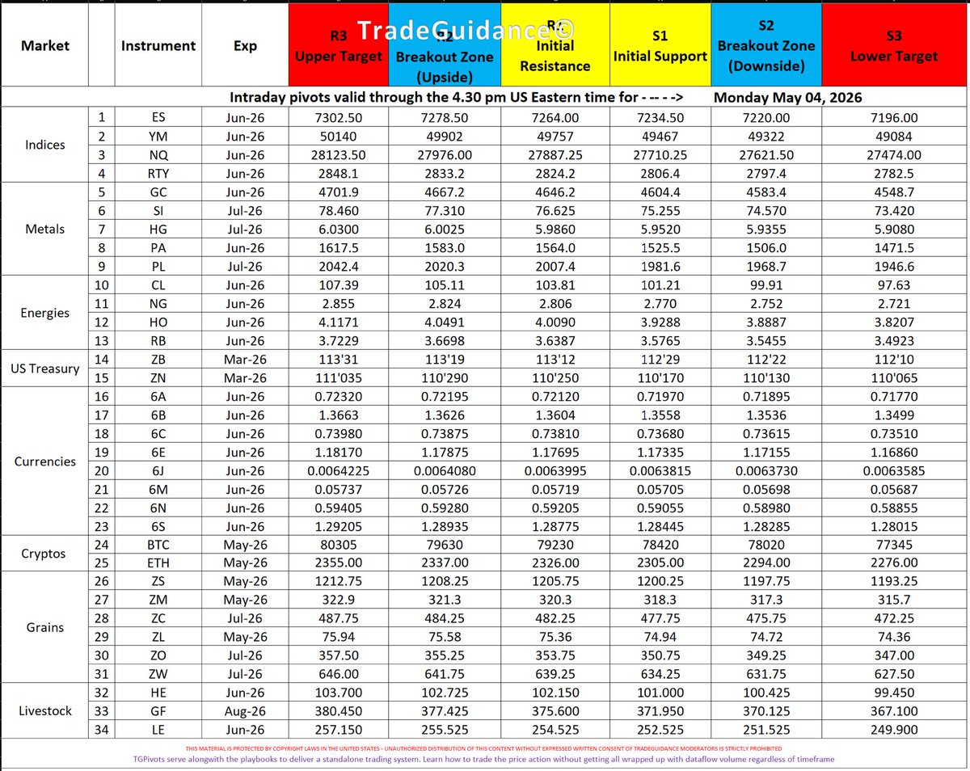Select 6J R1 value 0.0063995
Image resolution: width=970 pixels, height=771 pixels.
[x=555, y=471]
